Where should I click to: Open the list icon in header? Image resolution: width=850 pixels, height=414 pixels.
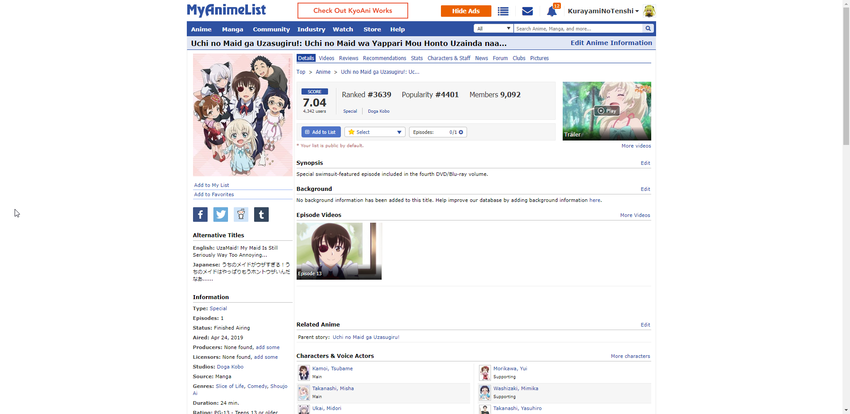[x=503, y=11]
